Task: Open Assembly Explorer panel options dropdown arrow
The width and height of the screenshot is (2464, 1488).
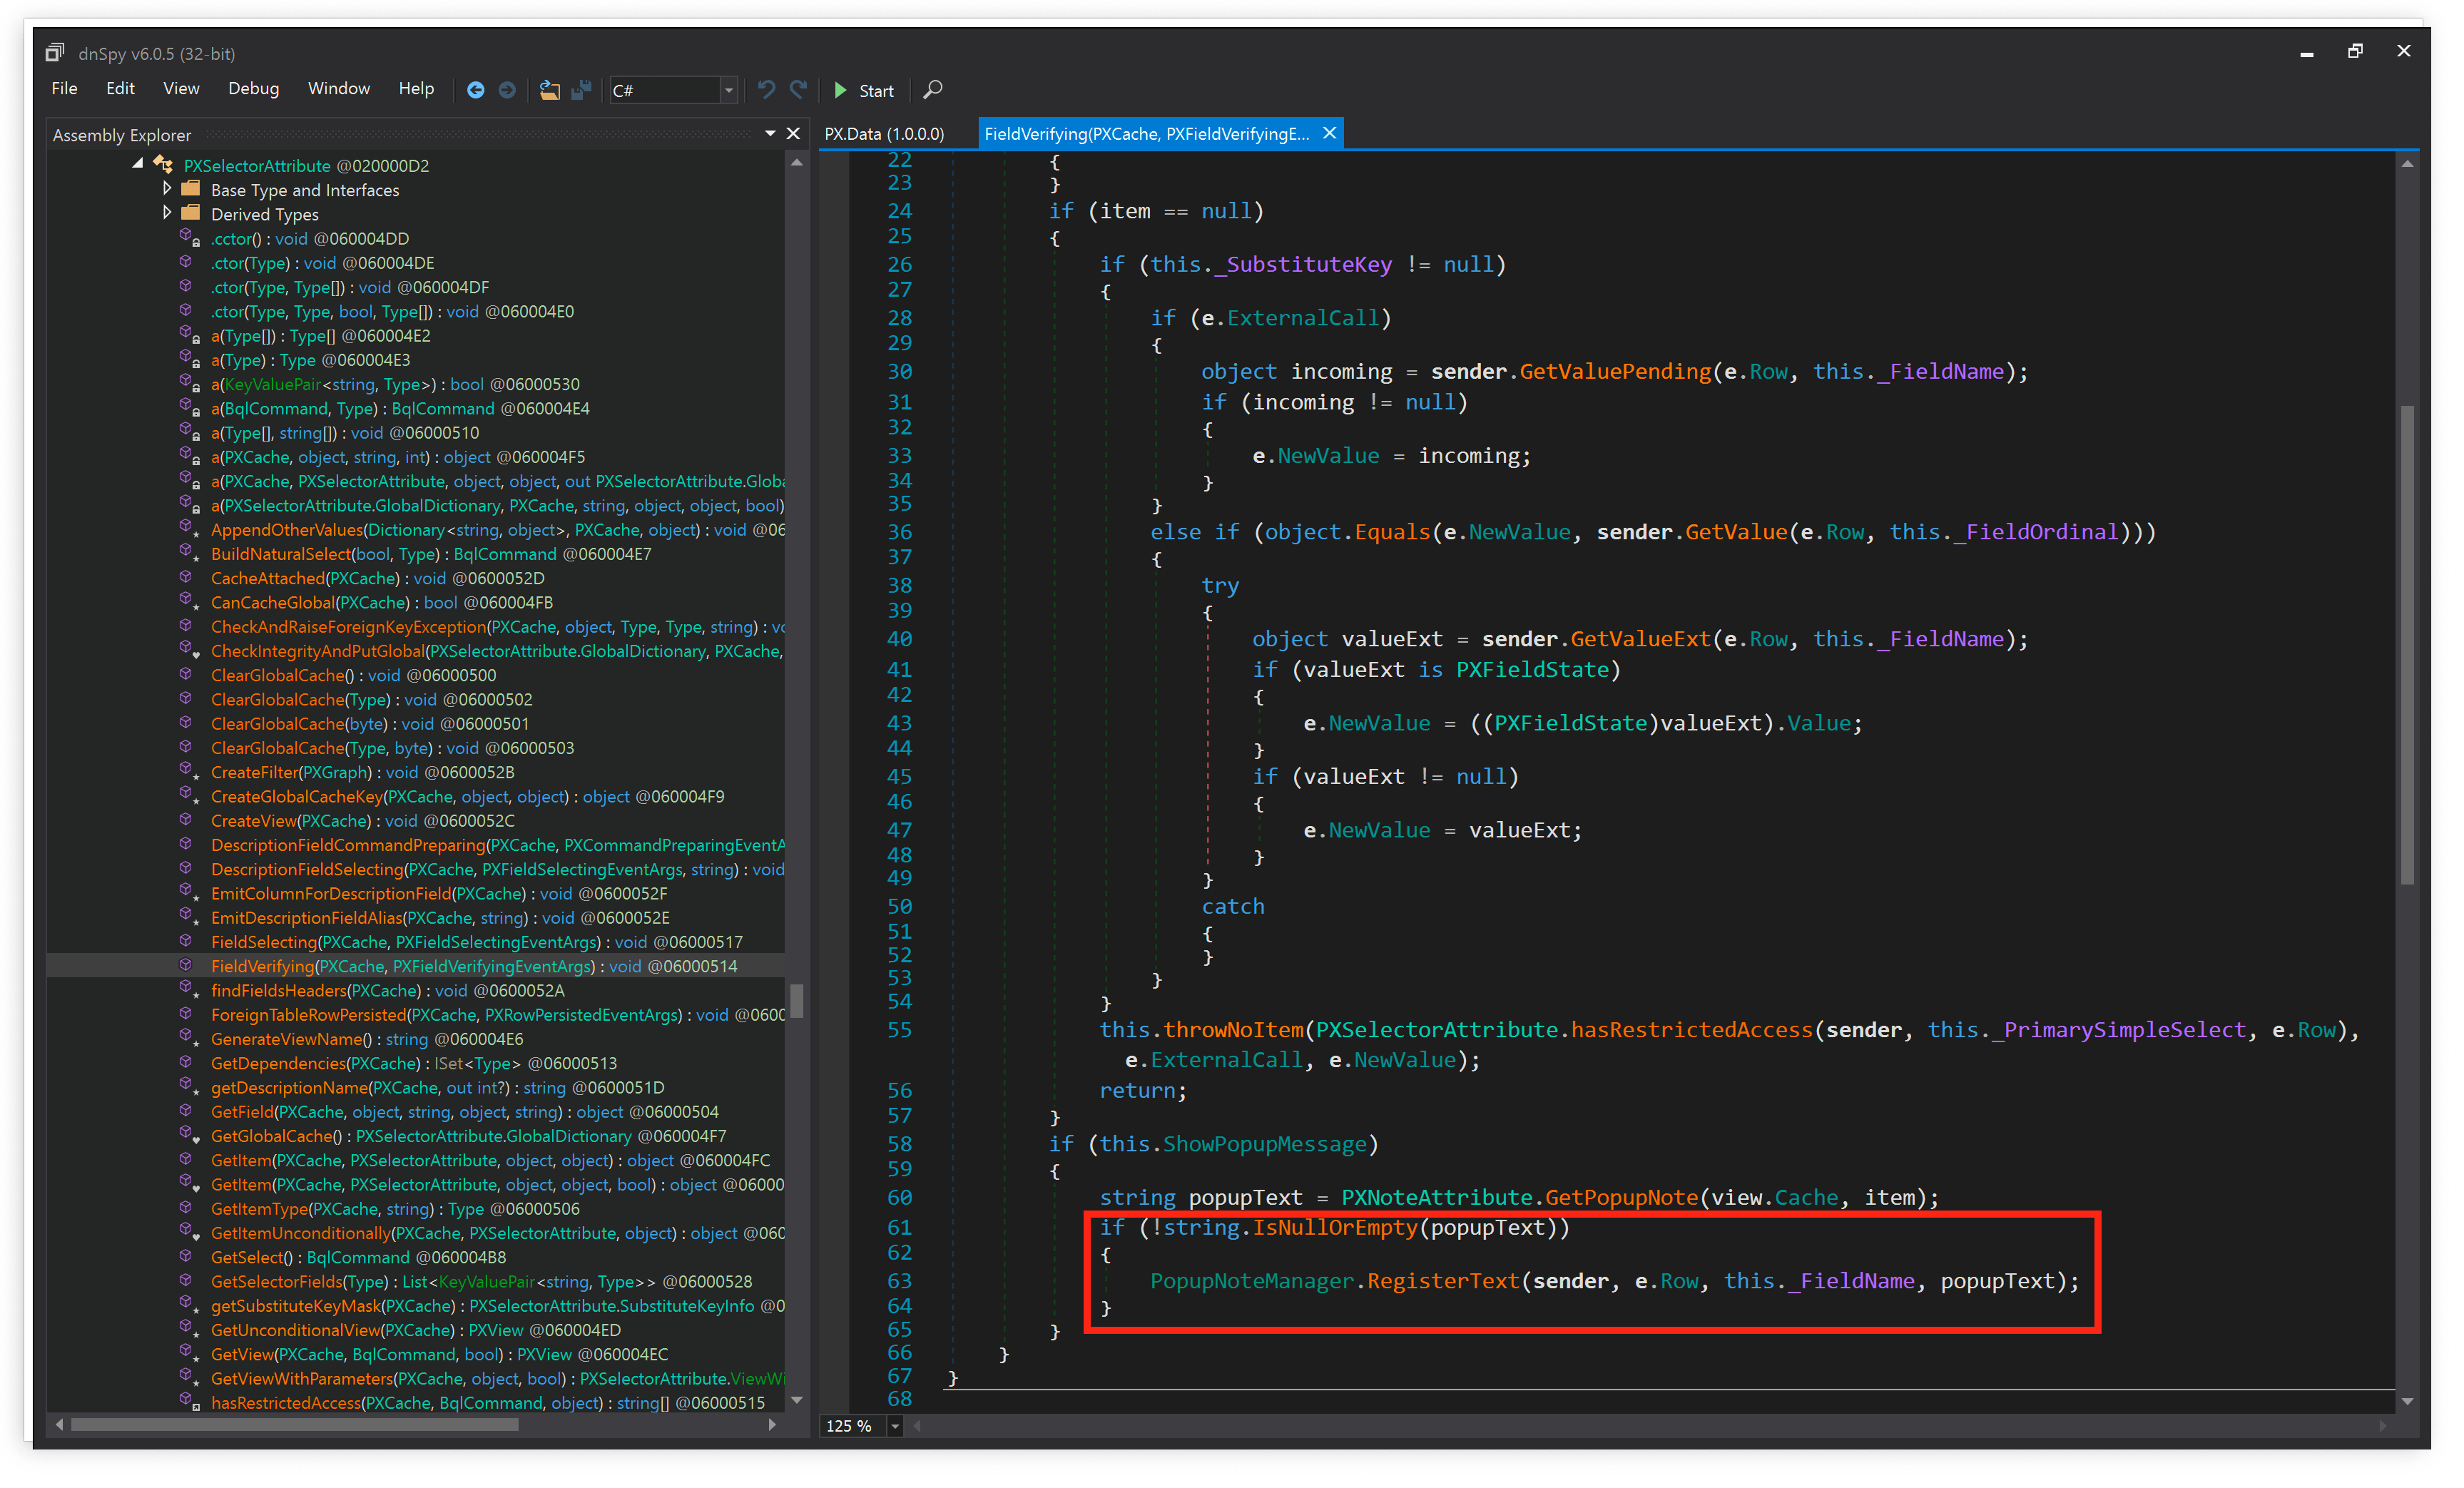Action: pos(770,133)
